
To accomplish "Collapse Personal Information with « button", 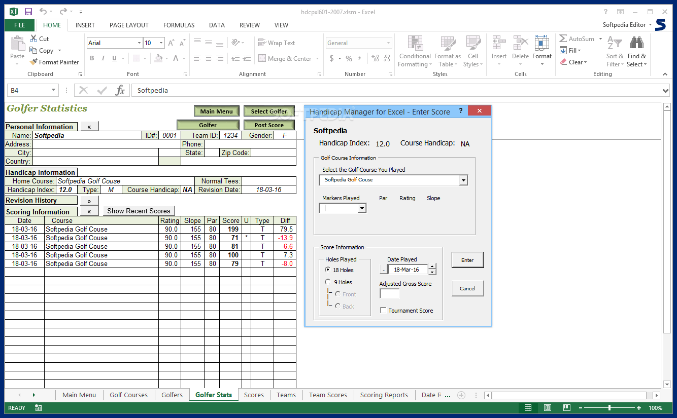I will click(89, 126).
